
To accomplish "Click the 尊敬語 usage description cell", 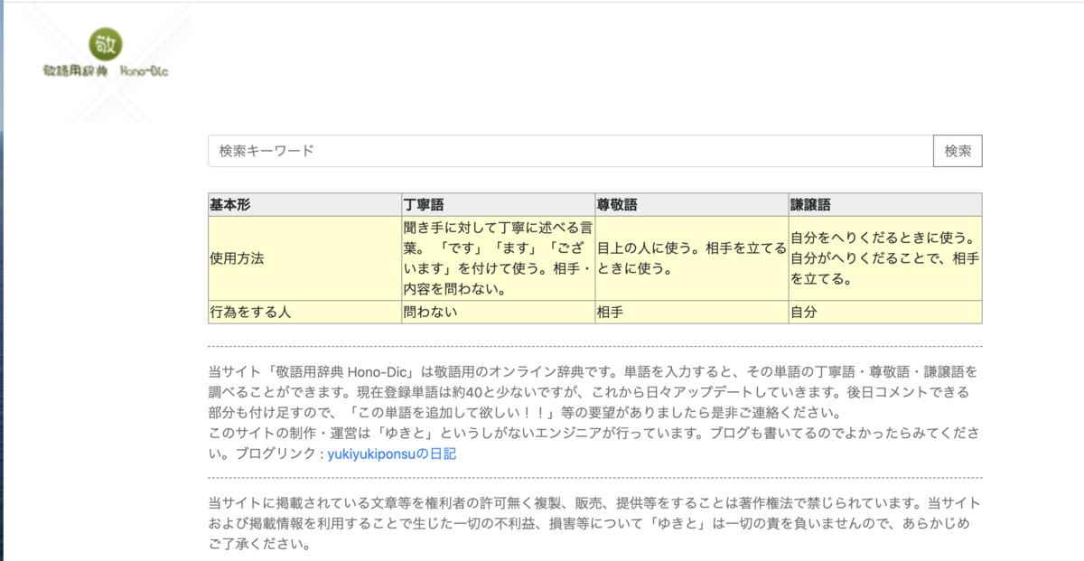I will 691,256.
